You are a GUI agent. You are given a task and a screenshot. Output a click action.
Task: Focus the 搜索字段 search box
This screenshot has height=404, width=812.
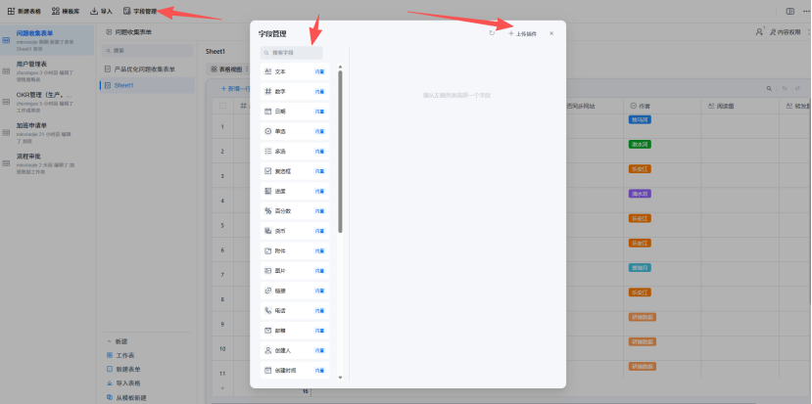coord(292,53)
